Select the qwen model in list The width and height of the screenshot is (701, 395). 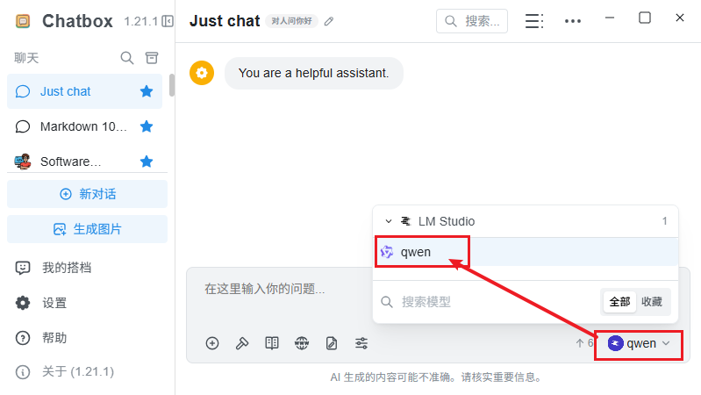(x=526, y=252)
